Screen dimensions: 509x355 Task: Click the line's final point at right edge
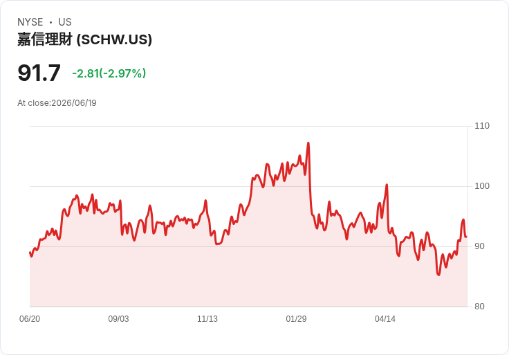[467, 237]
